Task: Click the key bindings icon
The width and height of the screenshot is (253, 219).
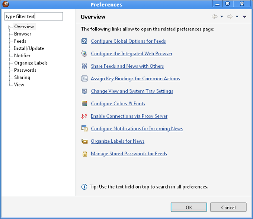Action: pos(84,79)
